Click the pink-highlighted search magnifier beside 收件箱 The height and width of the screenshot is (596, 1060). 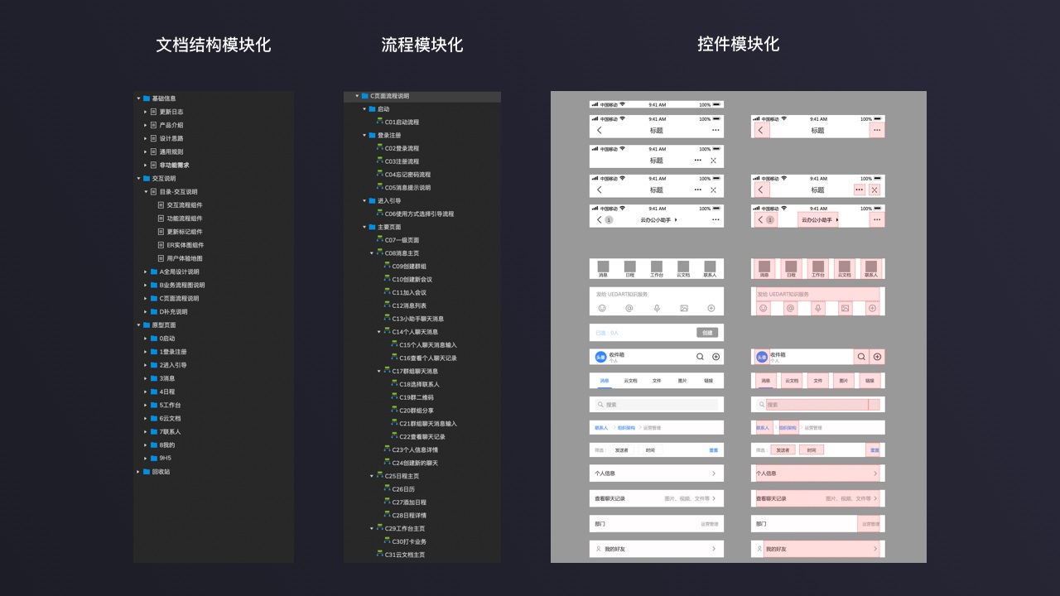click(862, 357)
